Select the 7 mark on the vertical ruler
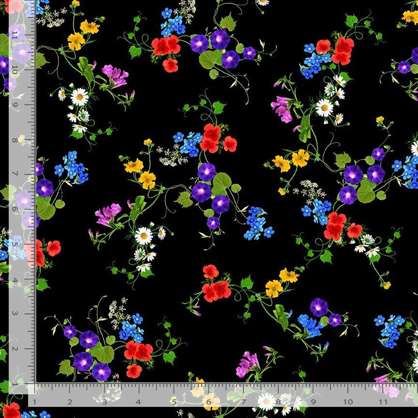Image resolution: width=418 pixels, height=418 pixels. [x=15, y=174]
